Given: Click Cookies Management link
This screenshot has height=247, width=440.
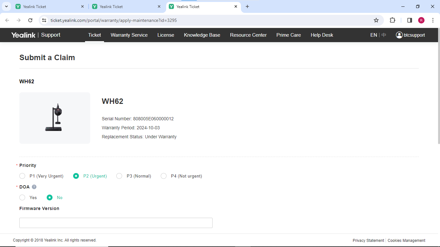Looking at the screenshot, I should [406, 241].
